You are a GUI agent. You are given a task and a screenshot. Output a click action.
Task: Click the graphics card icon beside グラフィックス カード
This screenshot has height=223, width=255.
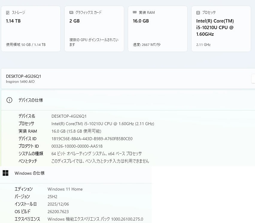click(71, 13)
